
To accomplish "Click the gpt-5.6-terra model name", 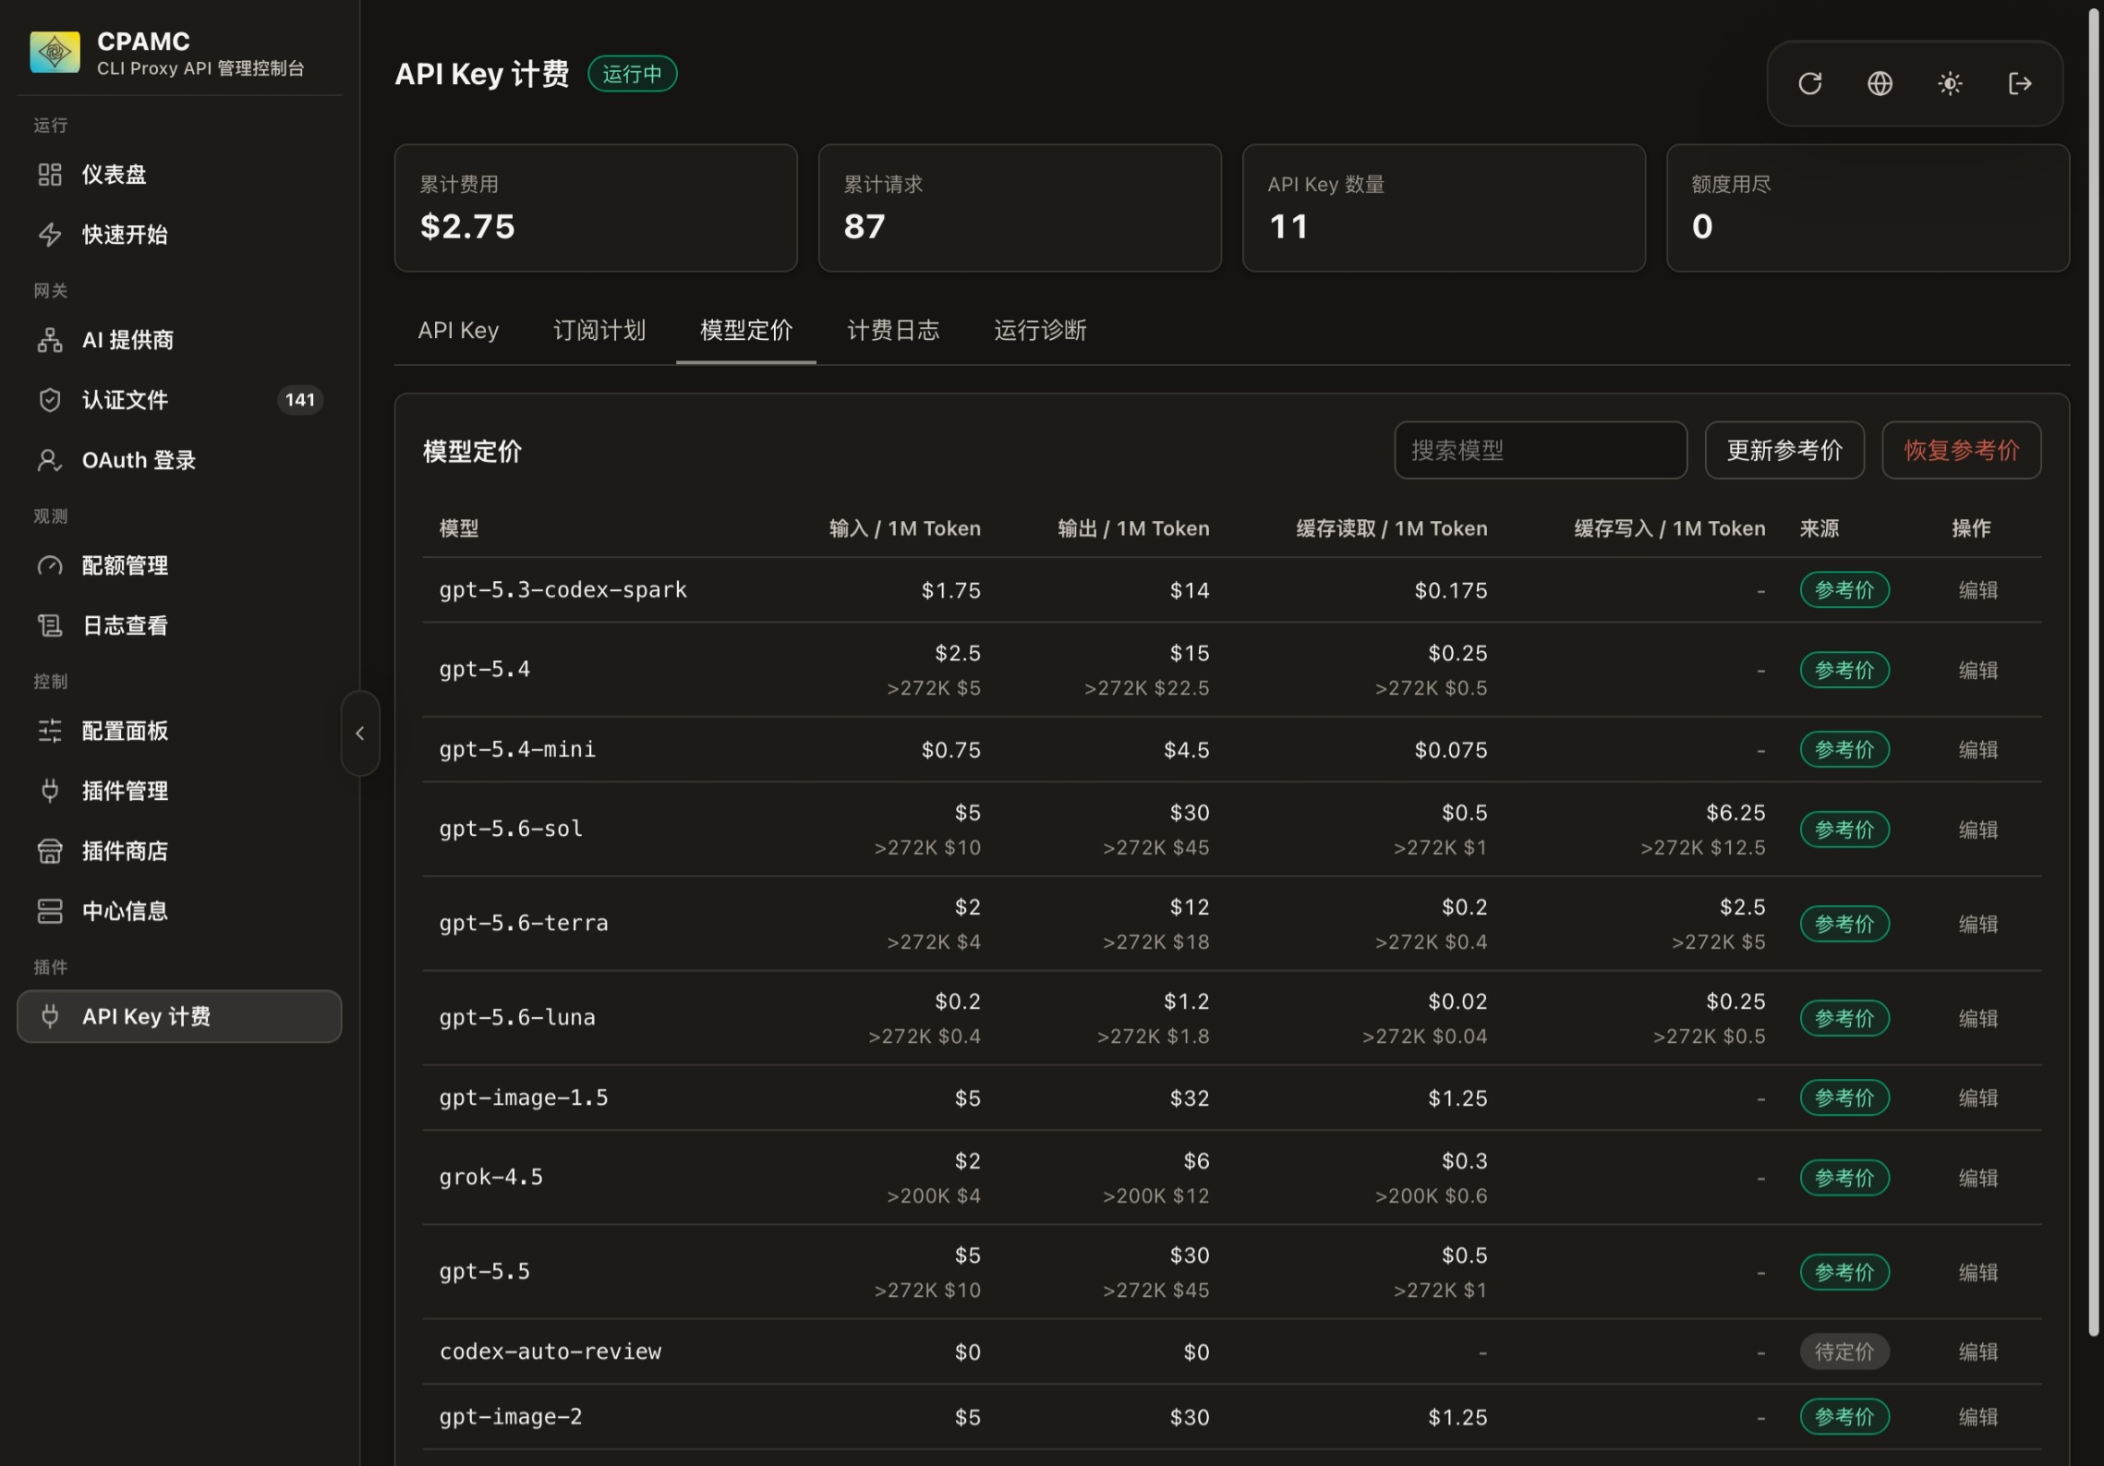I will (x=524, y=924).
